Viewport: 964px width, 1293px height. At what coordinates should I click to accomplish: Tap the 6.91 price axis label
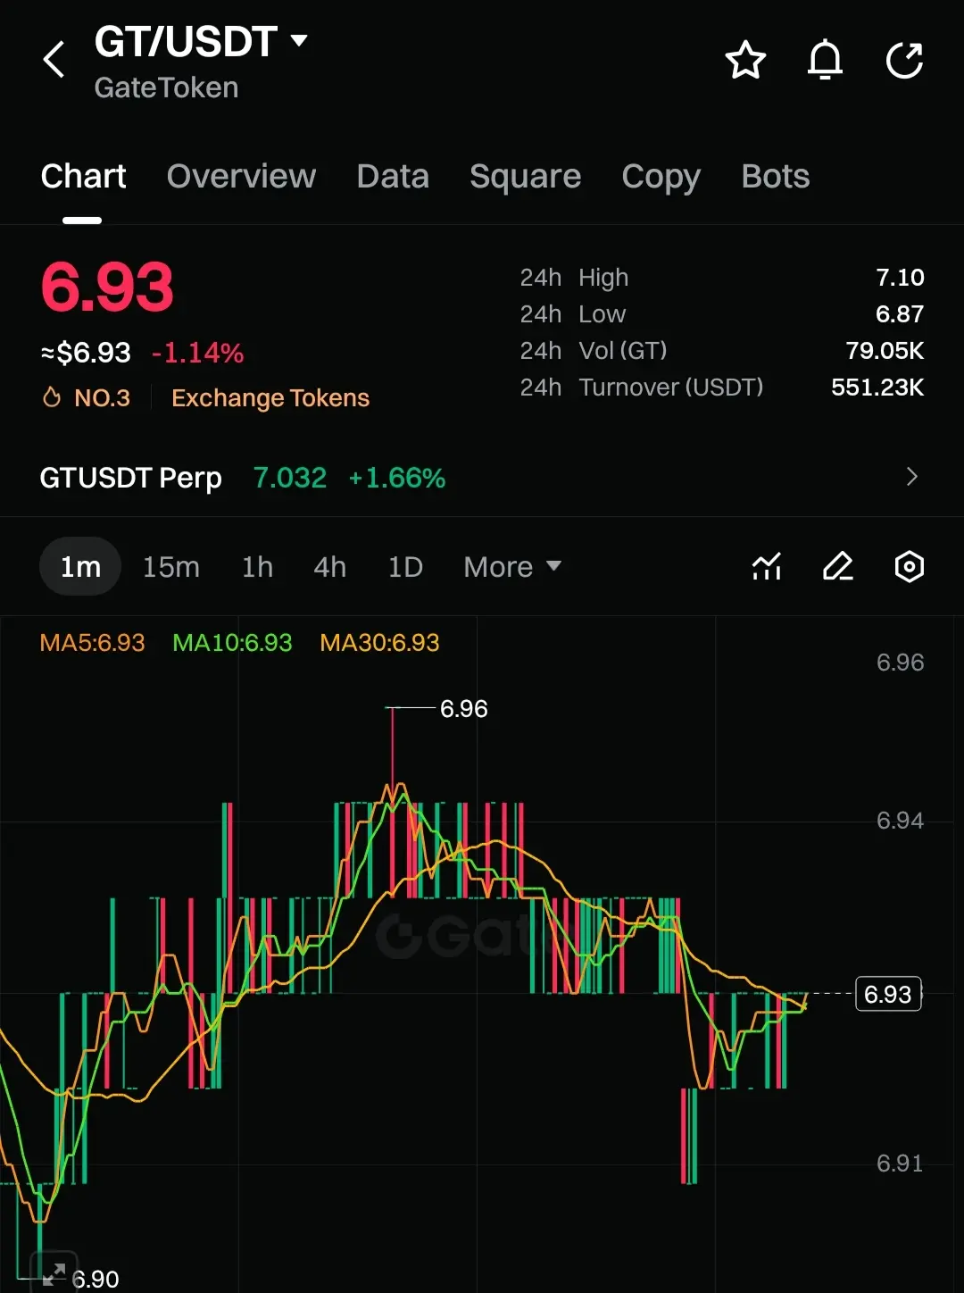[900, 1164]
